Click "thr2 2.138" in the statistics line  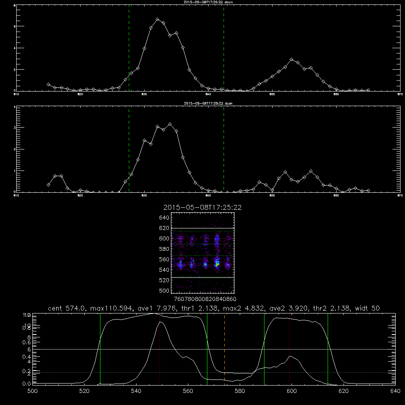[x=332, y=308]
